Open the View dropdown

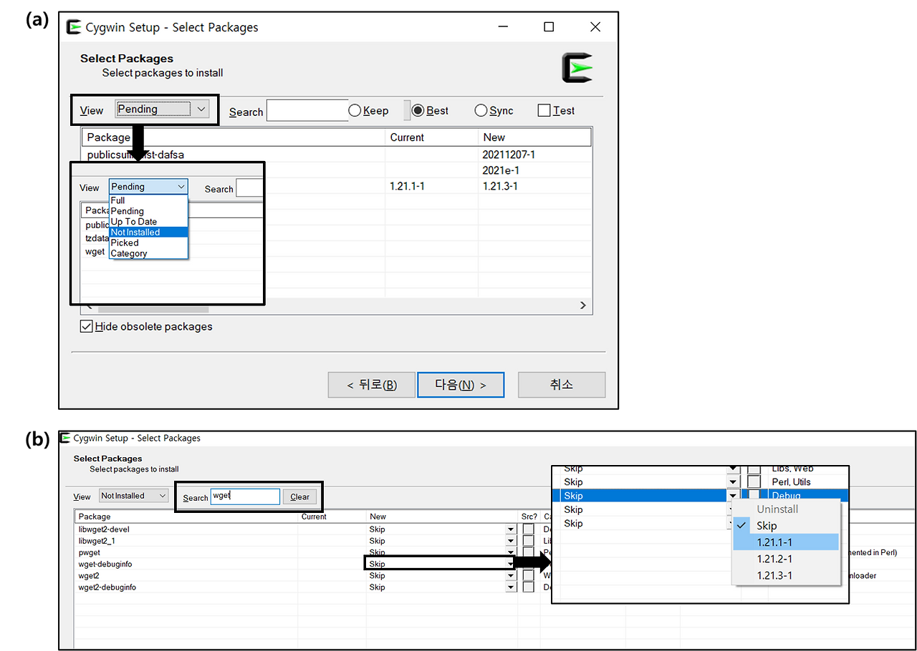point(201,109)
